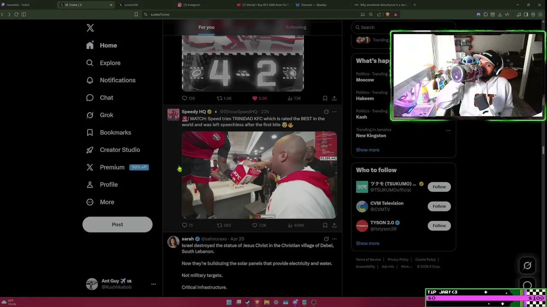The height and width of the screenshot is (307, 547).
Task: Open the Terms of Service link
Action: click(x=368, y=260)
